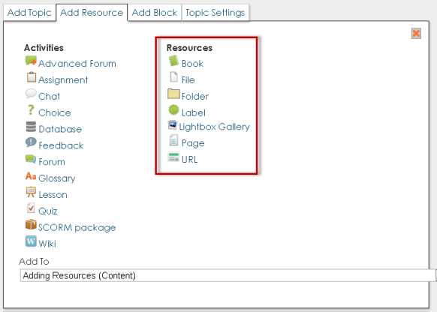Click the Wiki W icon
Viewport: 437px width, 312px height.
tap(31, 241)
